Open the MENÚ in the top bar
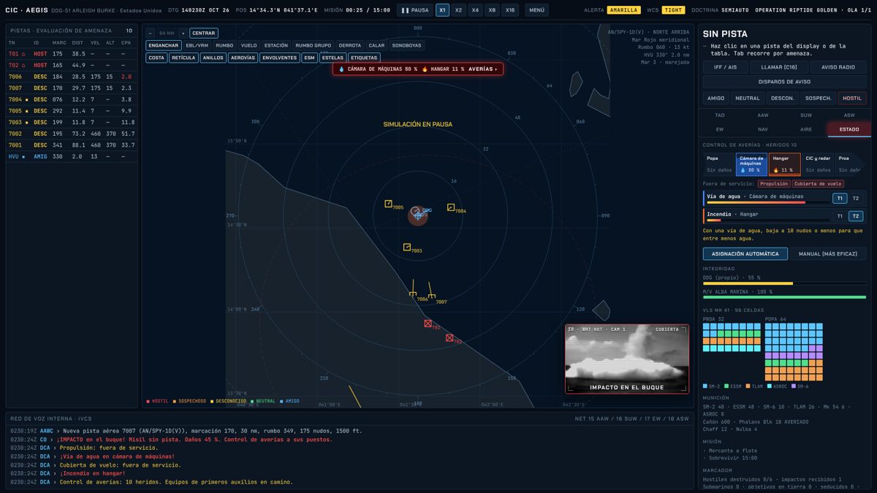877x493 pixels. point(536,10)
